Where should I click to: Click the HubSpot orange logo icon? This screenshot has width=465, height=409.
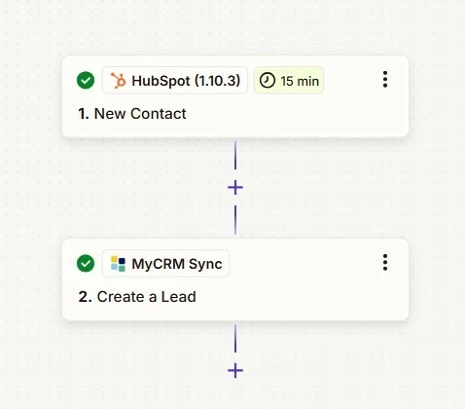pyautogui.click(x=118, y=81)
